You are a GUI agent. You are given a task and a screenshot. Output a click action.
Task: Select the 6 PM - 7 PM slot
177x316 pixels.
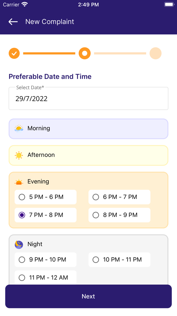[119, 197]
